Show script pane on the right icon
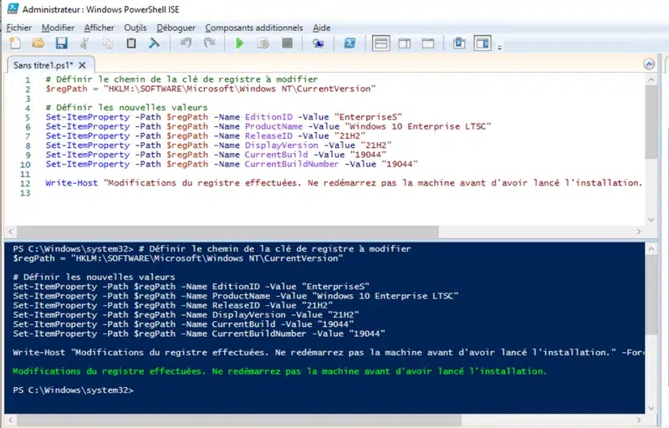The width and height of the screenshot is (669, 428). 405,43
